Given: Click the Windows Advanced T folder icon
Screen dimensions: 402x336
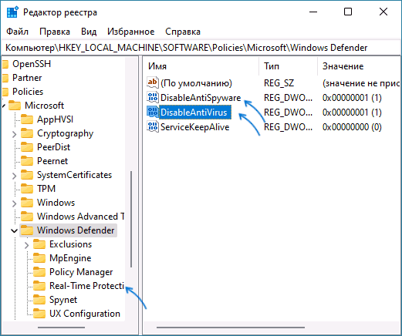Looking at the screenshot, I should pyautogui.click(x=27, y=217).
